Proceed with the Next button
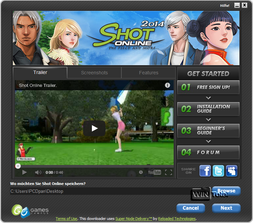The width and height of the screenshot is (253, 223). [226, 208]
